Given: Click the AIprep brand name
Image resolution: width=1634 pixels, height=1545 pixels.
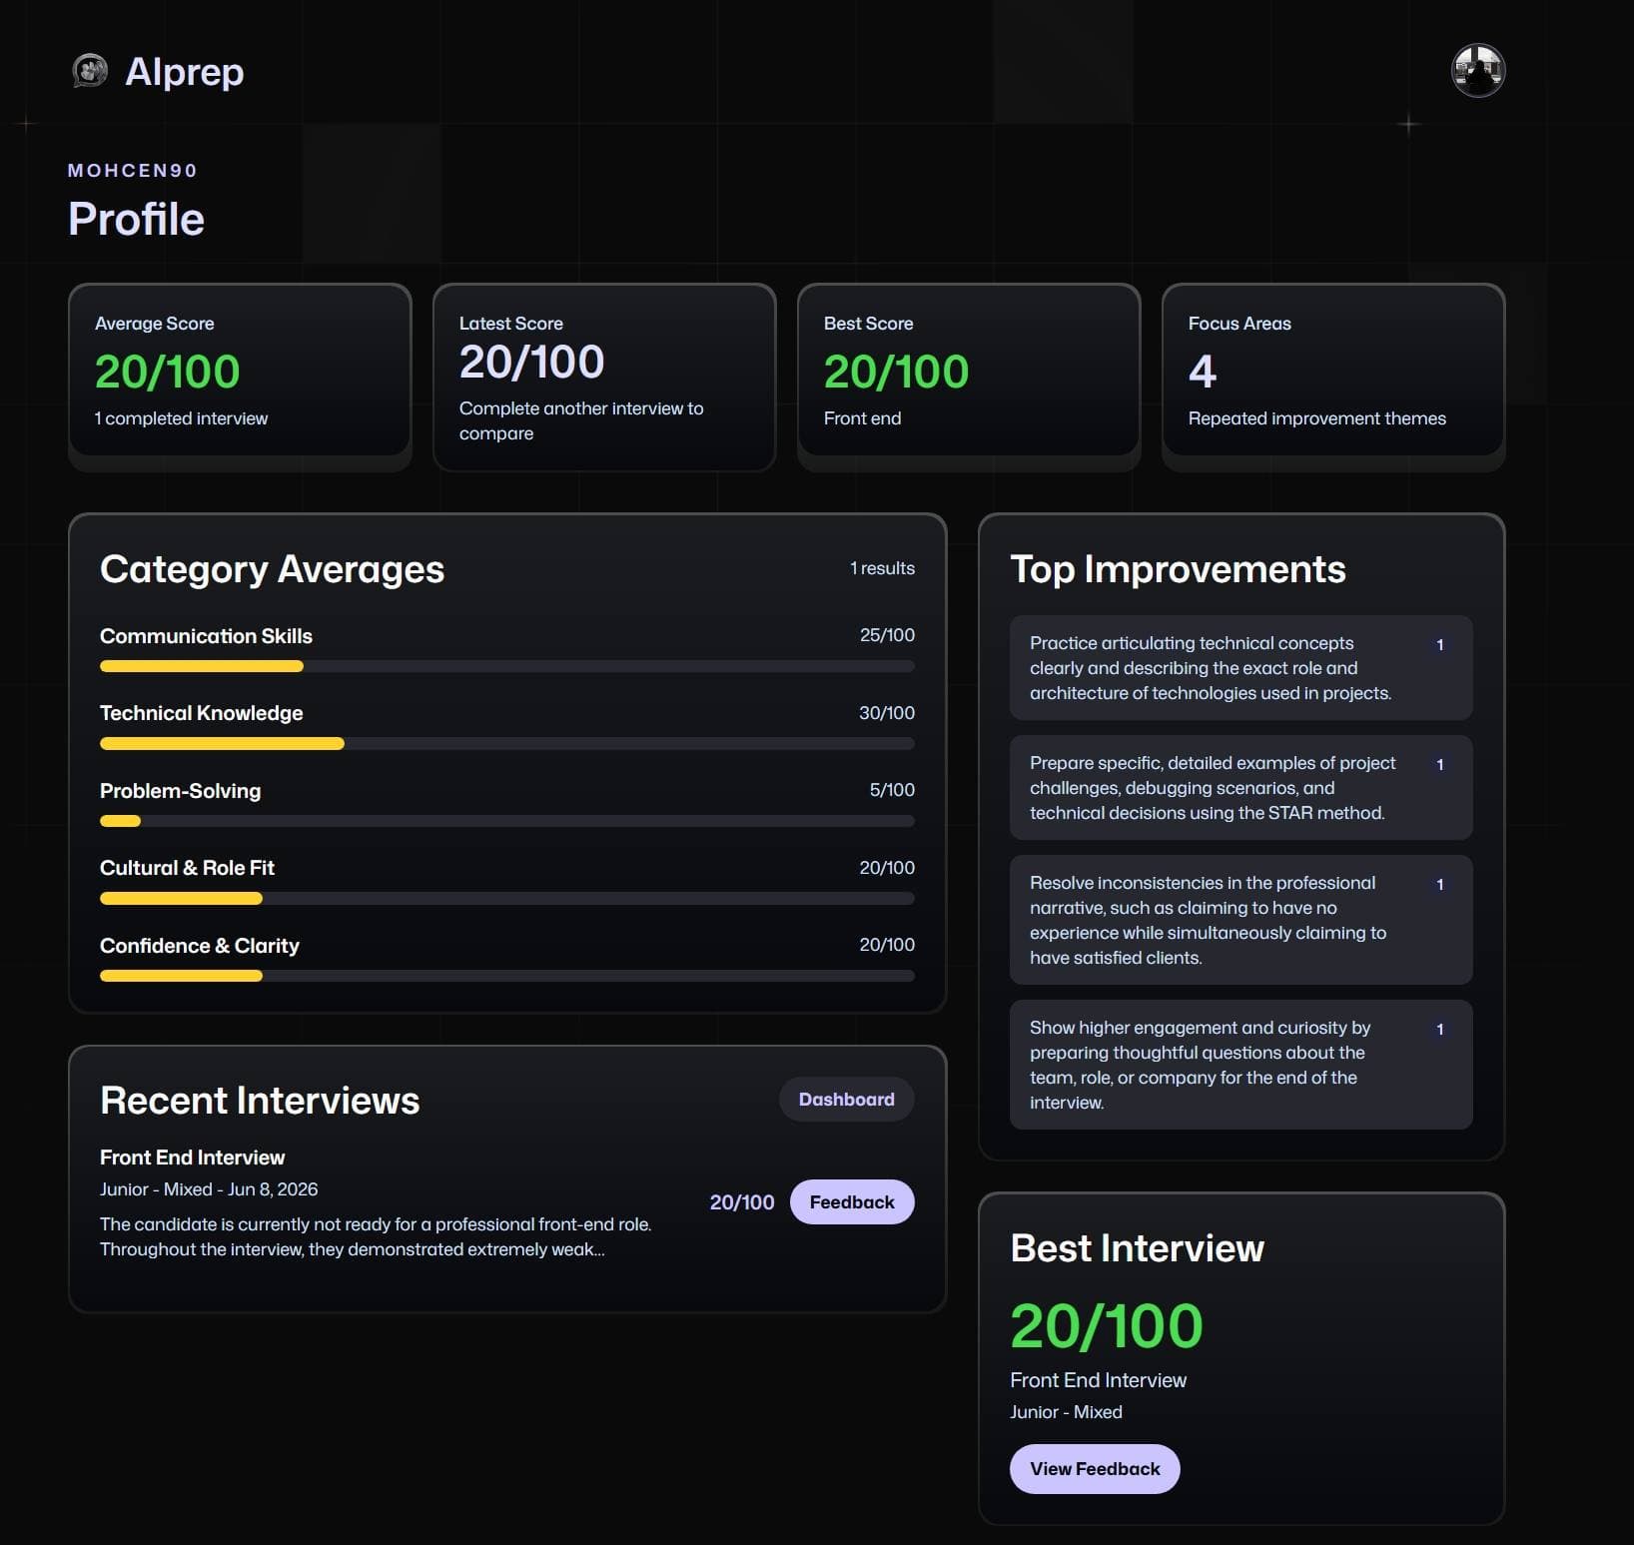Looking at the screenshot, I should [x=185, y=71].
